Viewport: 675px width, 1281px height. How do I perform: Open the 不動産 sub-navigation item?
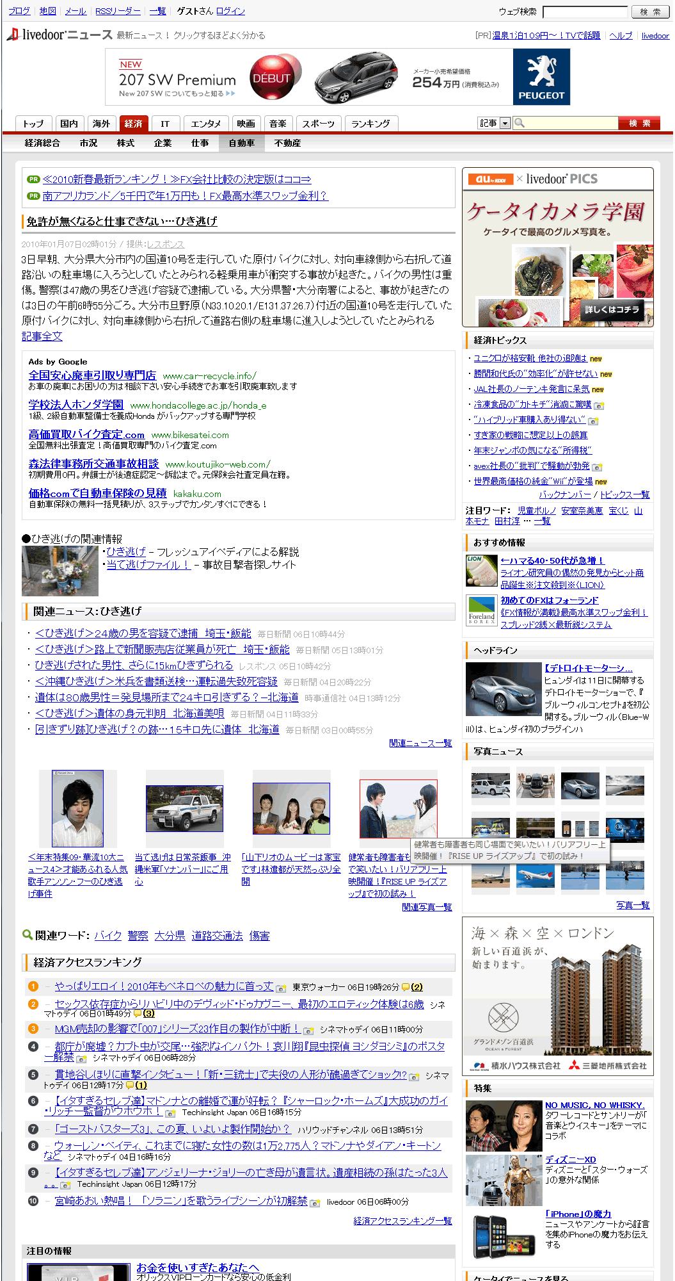[287, 143]
